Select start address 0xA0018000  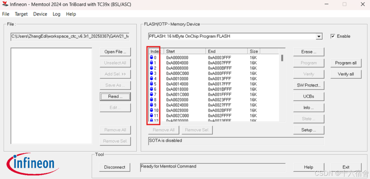pos(177,89)
